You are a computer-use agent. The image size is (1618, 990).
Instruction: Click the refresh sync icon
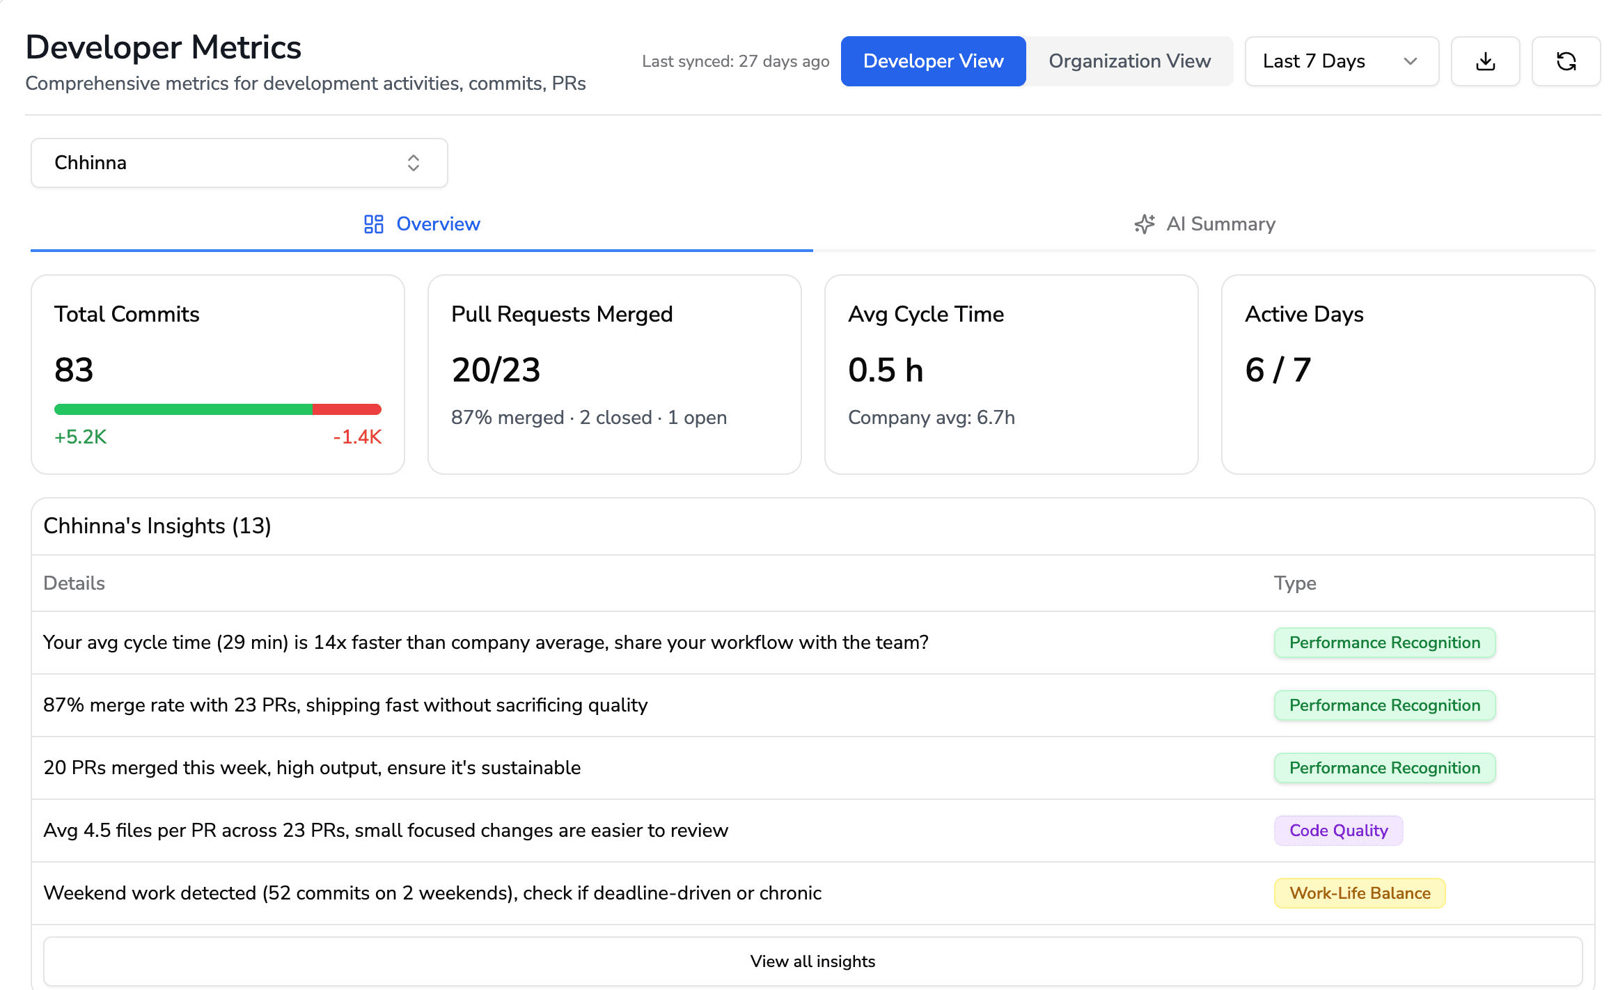(x=1566, y=61)
